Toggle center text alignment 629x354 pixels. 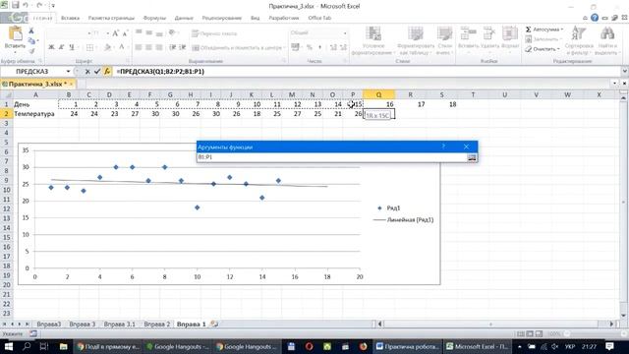(x=148, y=47)
